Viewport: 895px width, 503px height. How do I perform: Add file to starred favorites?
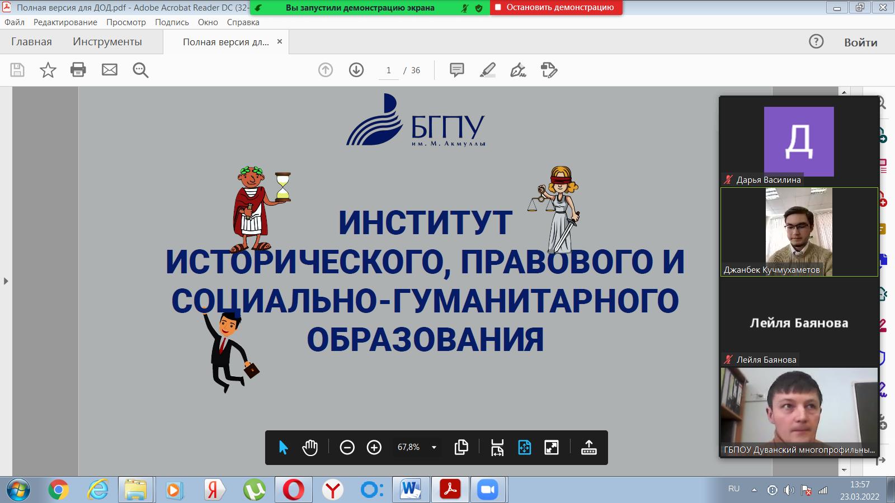click(x=48, y=70)
